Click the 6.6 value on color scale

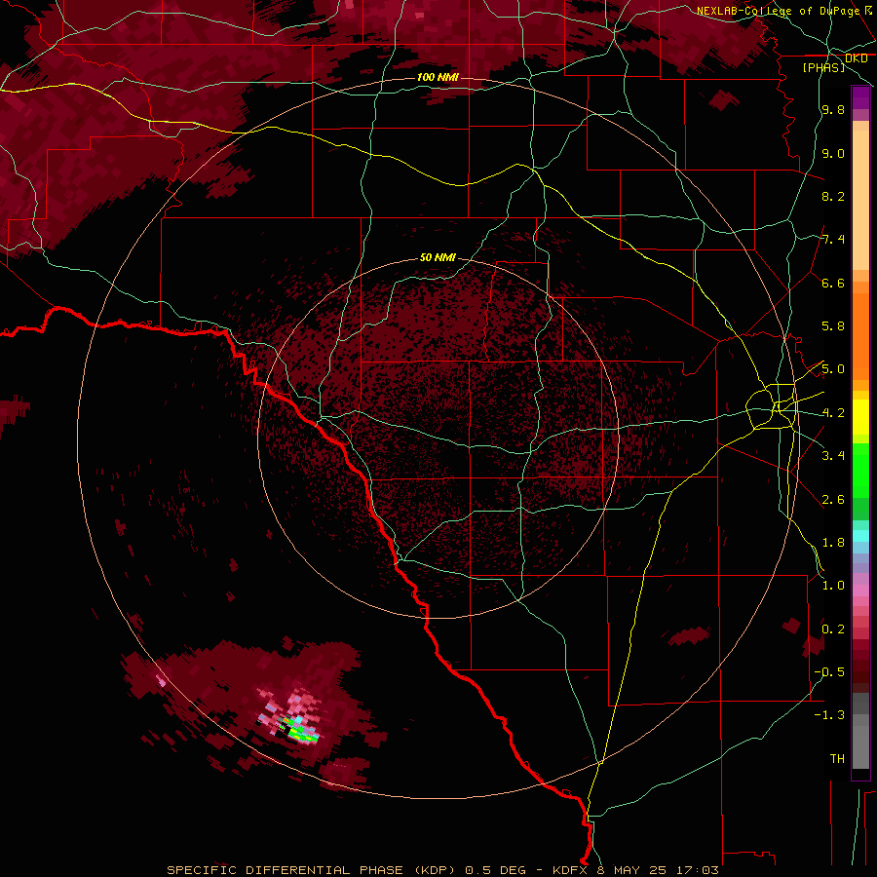(x=833, y=283)
